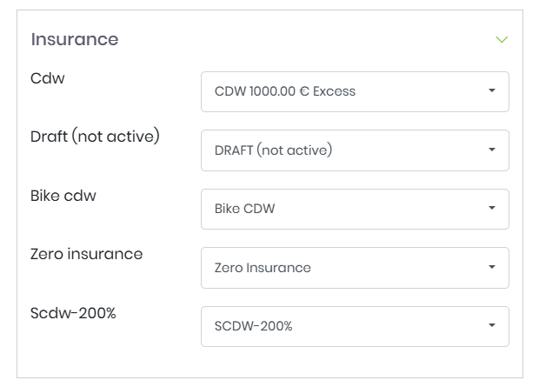Image resolution: width=539 pixels, height=387 pixels.
Task: Click the selected value text 'SCDW-200%'
Action: 254,326
